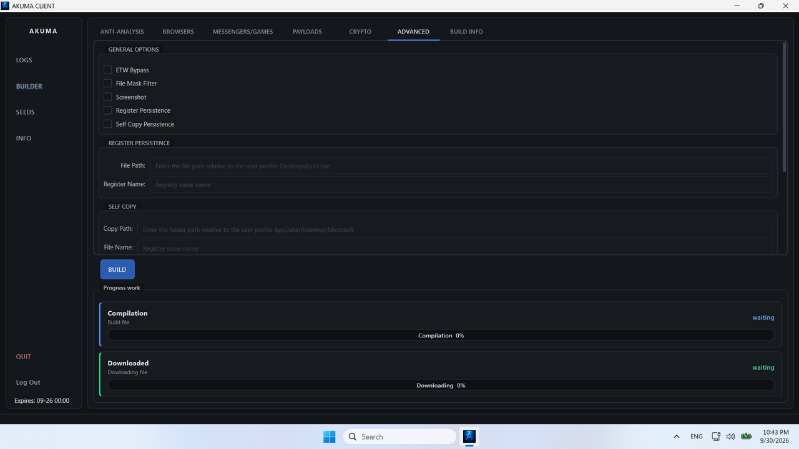Click the AKUMA logo text in sidebar
Screen dimensions: 799x449
click(x=44, y=31)
